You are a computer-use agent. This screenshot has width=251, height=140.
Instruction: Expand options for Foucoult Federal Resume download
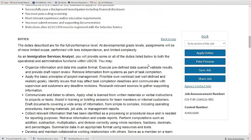click(30, 138)
